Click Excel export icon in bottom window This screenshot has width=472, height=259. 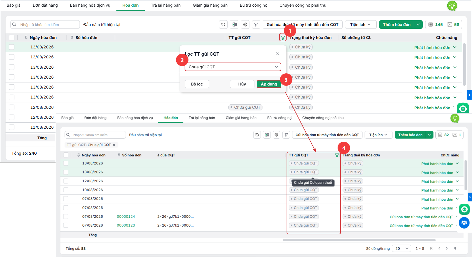[x=267, y=135]
